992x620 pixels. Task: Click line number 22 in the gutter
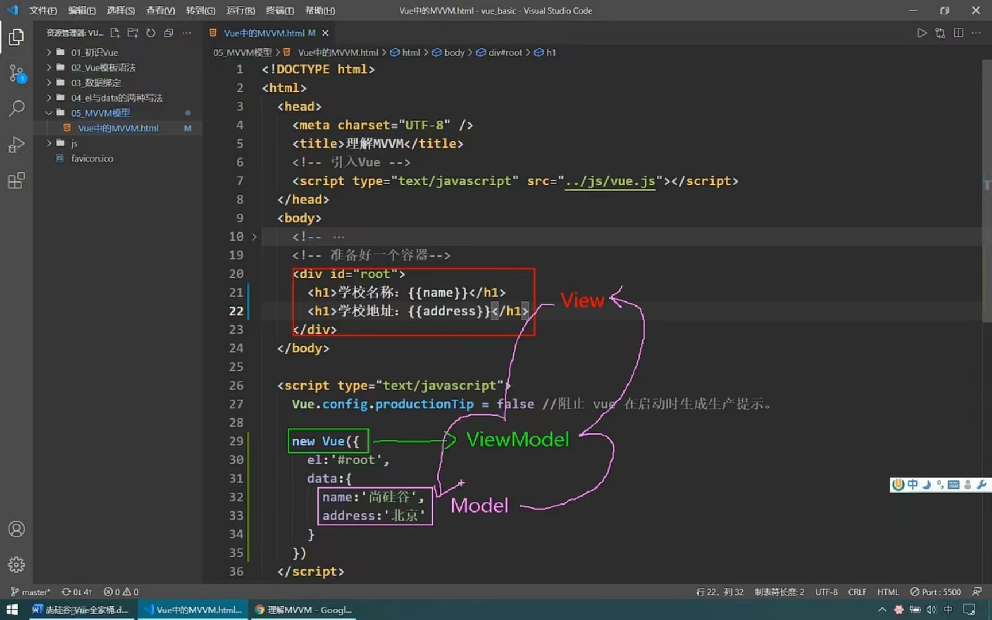pos(236,311)
